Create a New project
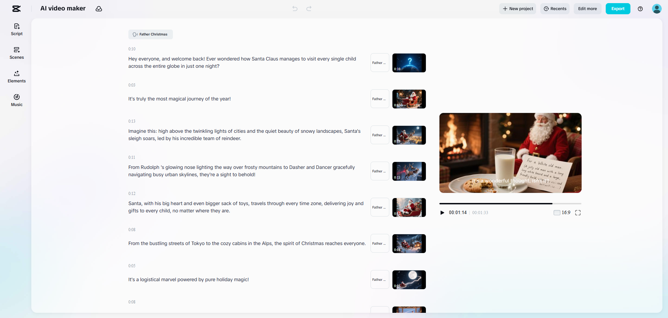Viewport: 668px width, 318px height. pyautogui.click(x=518, y=9)
